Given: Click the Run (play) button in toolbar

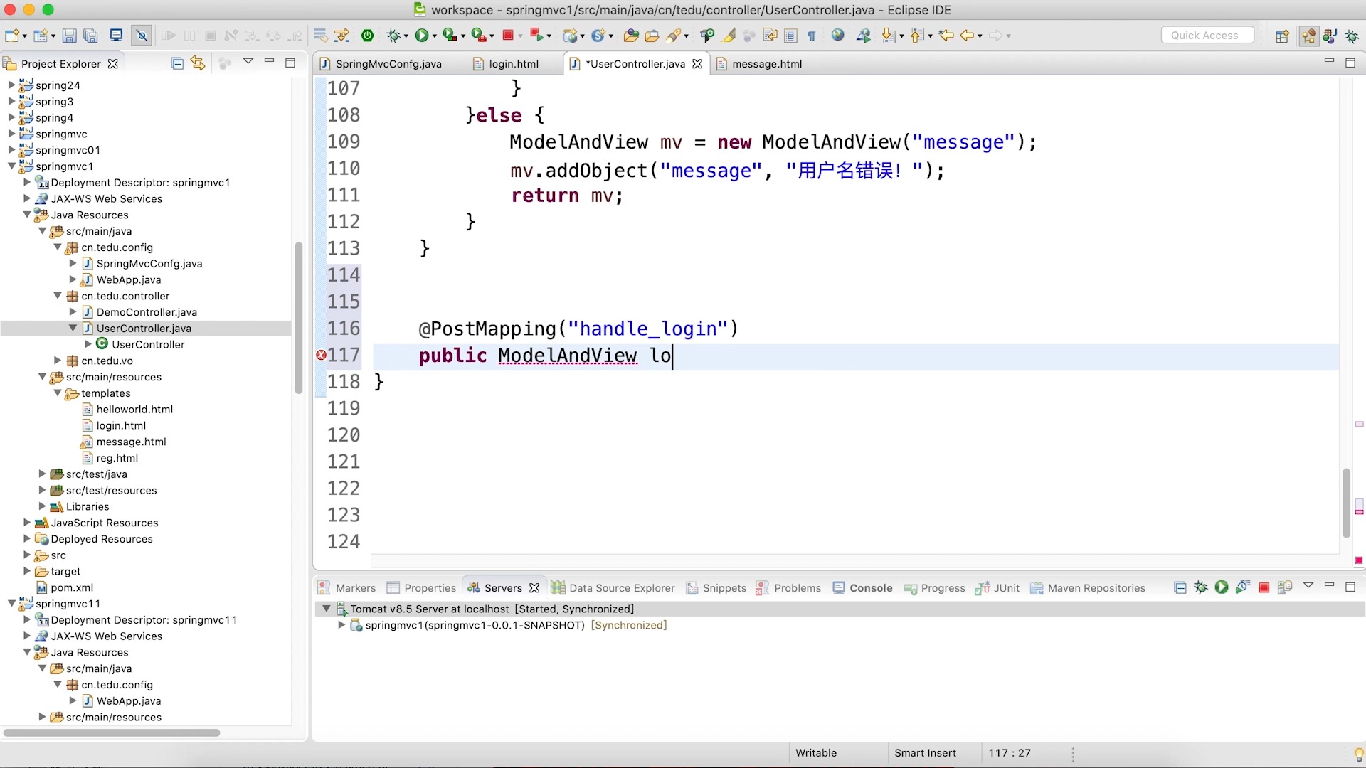Looking at the screenshot, I should (x=422, y=35).
